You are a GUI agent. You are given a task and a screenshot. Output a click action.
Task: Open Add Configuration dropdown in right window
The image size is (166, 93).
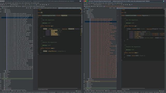click(98, 5)
